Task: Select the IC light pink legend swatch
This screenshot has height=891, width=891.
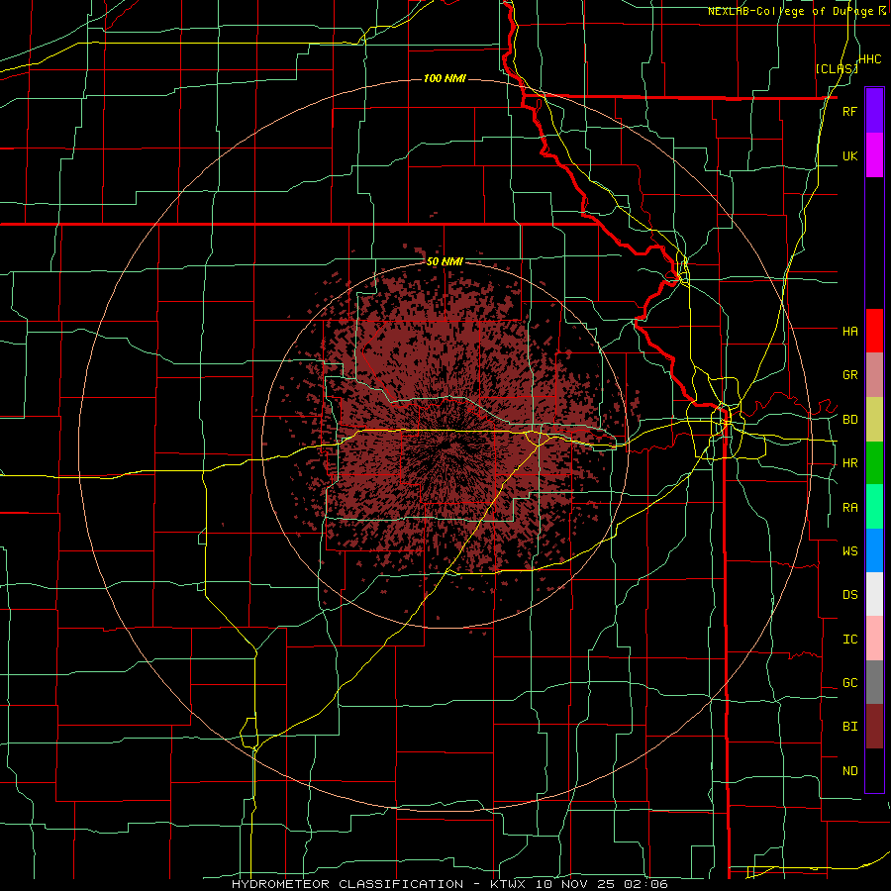Action: (874, 639)
